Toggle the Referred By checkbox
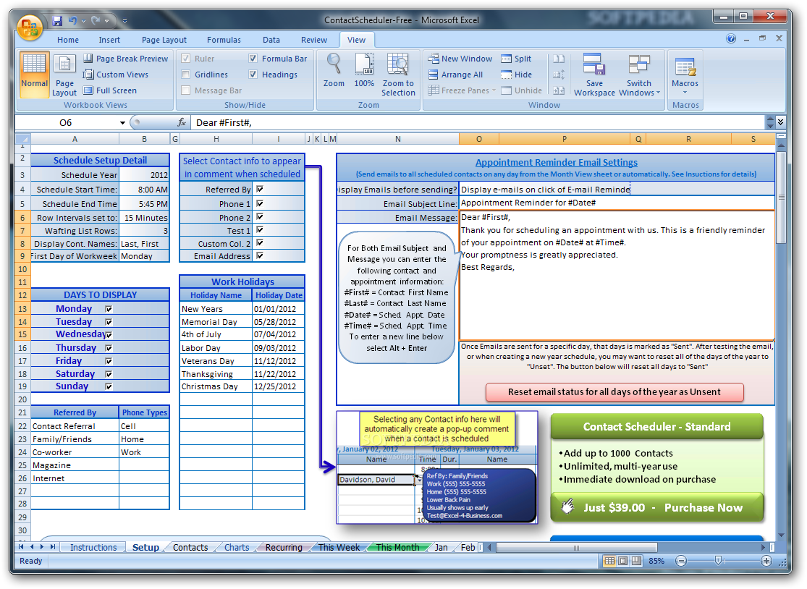Viewport: 807px width, 589px height. (260, 190)
